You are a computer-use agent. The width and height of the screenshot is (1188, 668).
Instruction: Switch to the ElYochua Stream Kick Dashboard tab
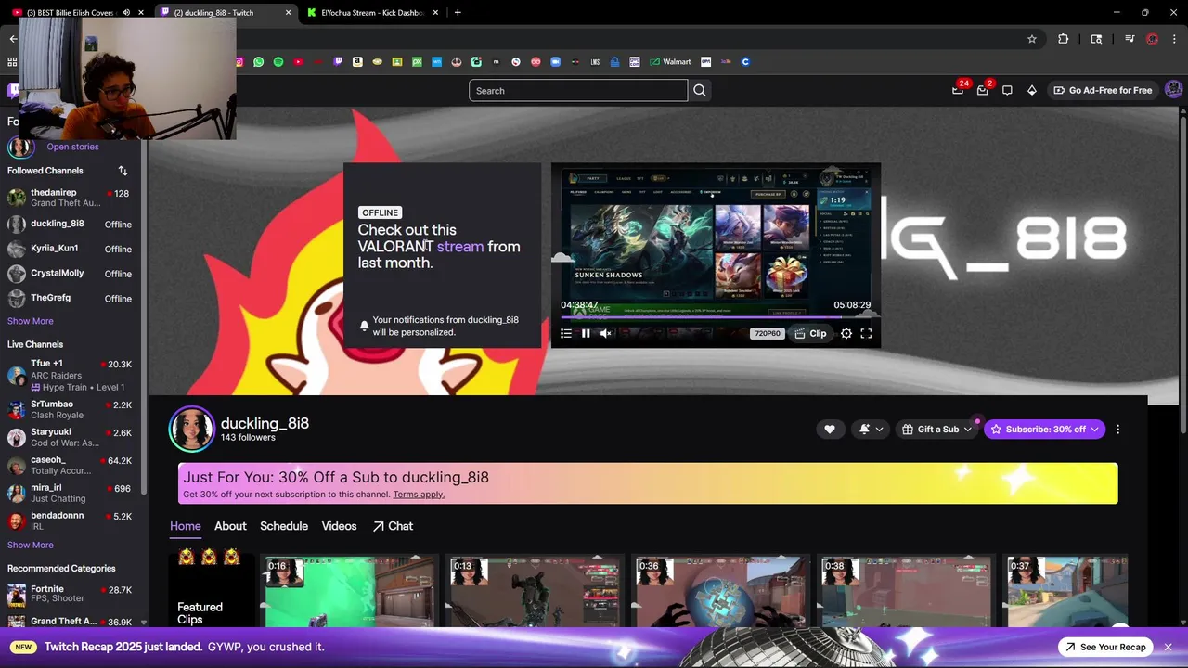371,13
